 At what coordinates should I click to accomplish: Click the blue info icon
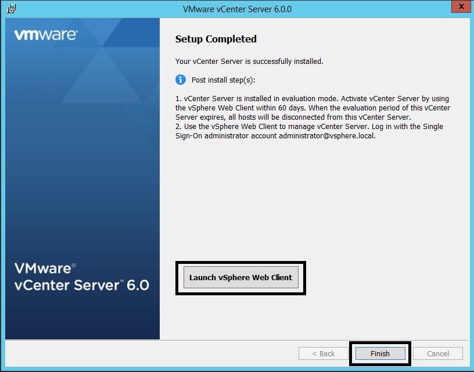click(181, 80)
